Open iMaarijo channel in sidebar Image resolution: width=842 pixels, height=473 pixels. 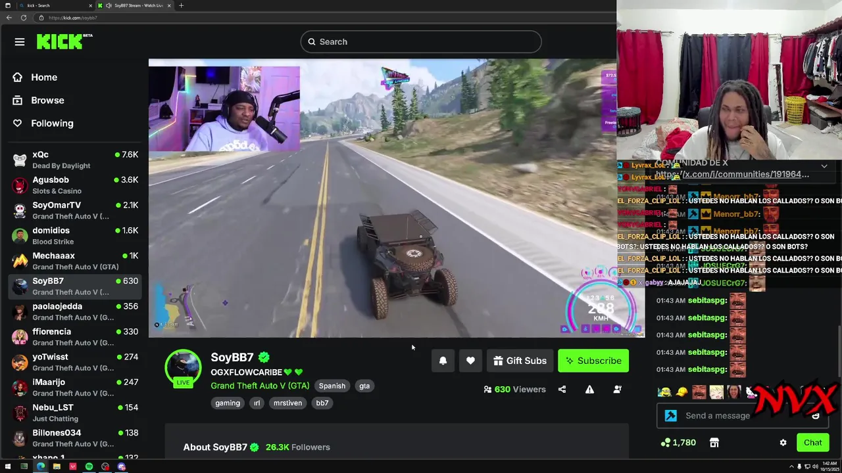click(x=74, y=388)
